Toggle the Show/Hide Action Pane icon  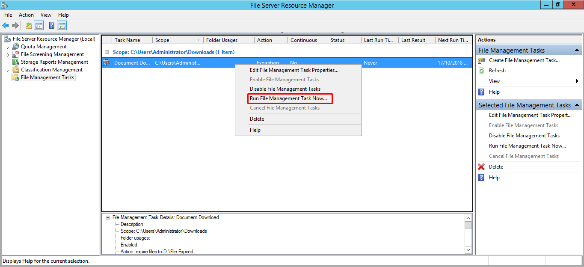(62, 26)
